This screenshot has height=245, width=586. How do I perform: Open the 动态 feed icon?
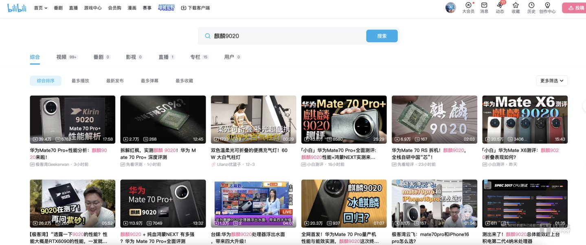(x=500, y=6)
